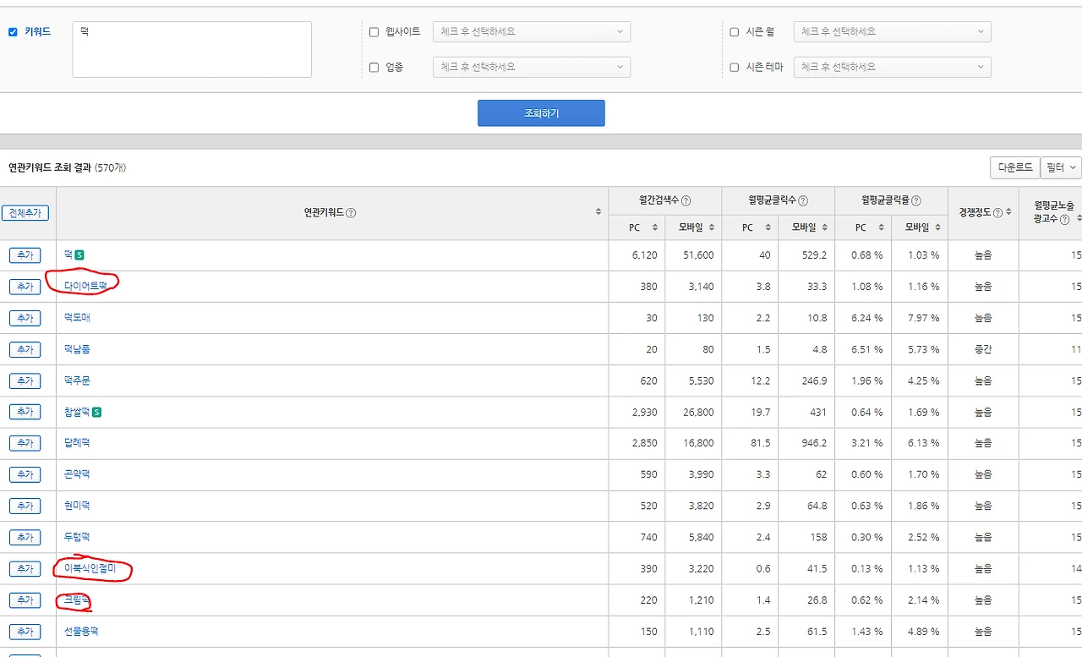The height and width of the screenshot is (657, 1082).
Task: Click the 조회하기 search button
Action: (x=541, y=113)
